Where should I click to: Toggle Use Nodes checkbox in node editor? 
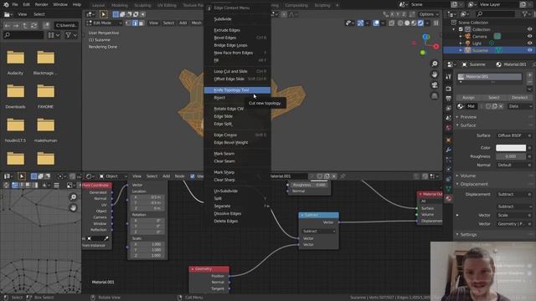(193, 176)
